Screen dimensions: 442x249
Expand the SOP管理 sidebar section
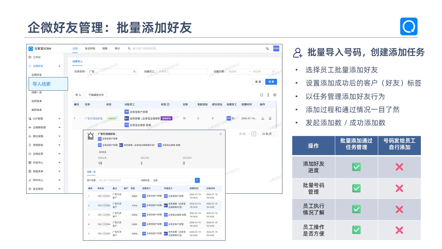(59, 119)
